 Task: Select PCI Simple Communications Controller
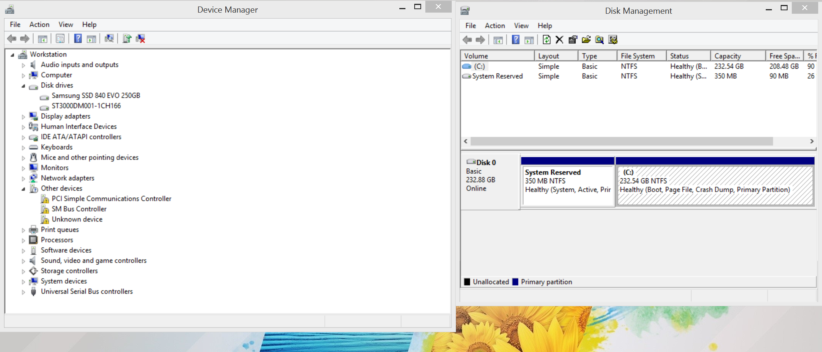112,199
